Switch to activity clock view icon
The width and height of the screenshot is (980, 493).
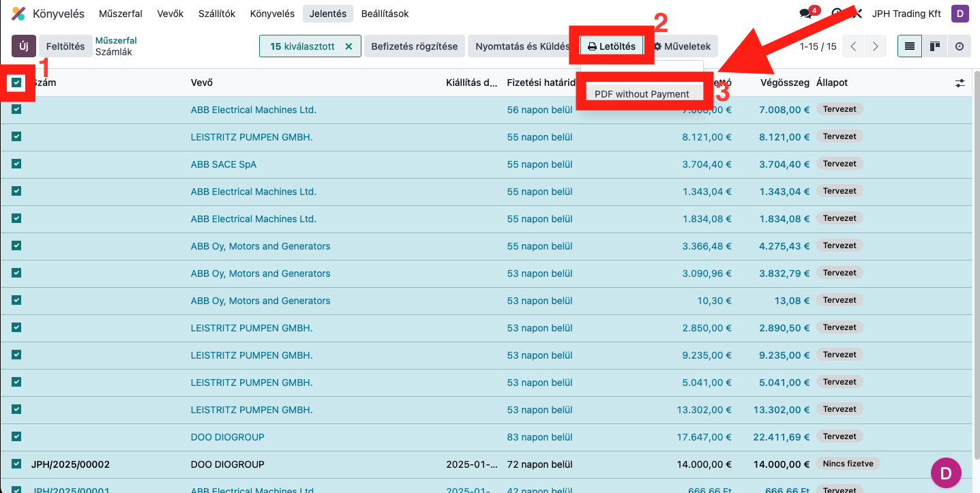(x=960, y=46)
